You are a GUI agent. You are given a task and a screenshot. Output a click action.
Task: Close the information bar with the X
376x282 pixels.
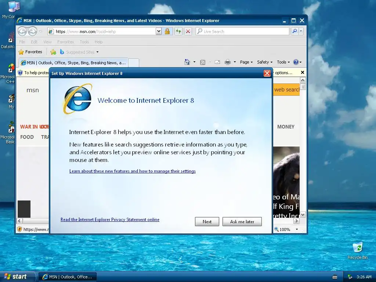coord(303,72)
